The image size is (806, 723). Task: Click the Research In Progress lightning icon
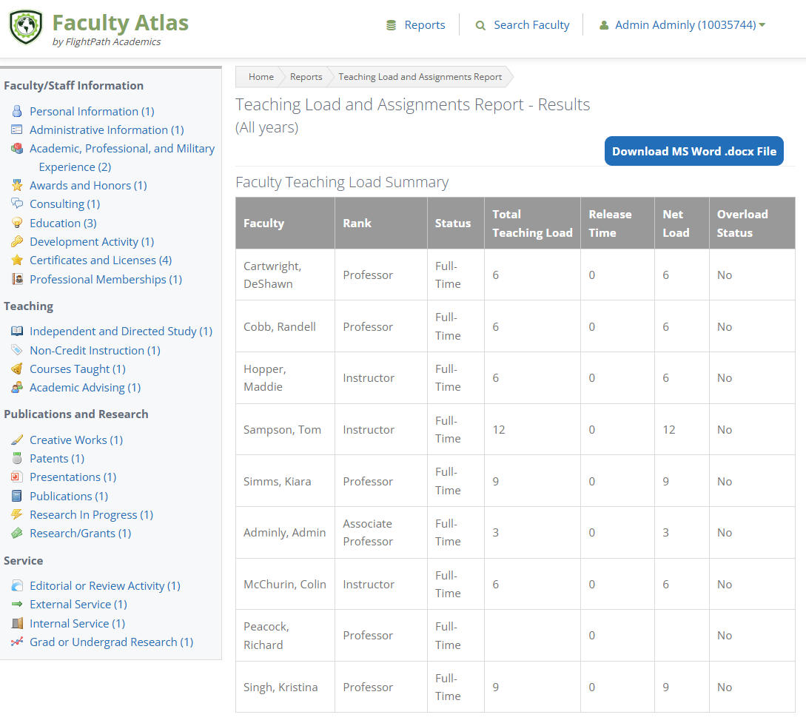point(17,514)
